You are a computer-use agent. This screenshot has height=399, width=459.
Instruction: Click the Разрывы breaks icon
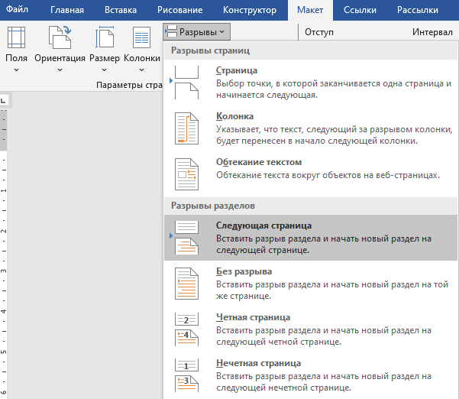pos(171,31)
